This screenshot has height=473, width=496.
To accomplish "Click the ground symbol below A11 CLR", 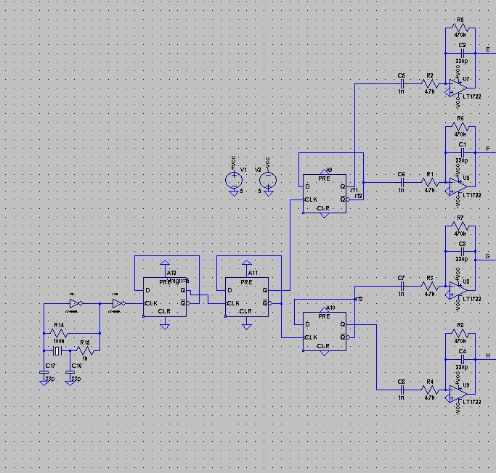I will [x=247, y=326].
